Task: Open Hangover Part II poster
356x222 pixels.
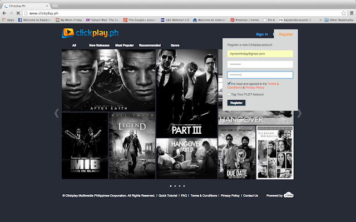Action: pos(187,159)
